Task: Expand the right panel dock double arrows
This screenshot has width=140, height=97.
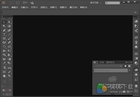Action: (x=138, y=16)
